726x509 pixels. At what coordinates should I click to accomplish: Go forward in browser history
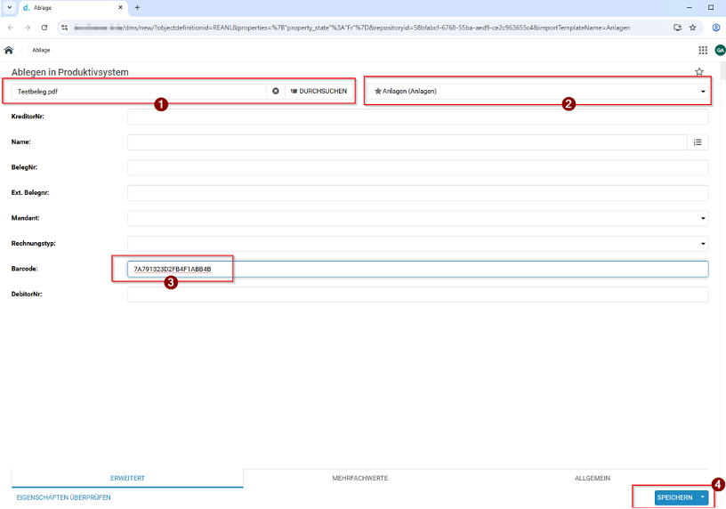[28, 28]
